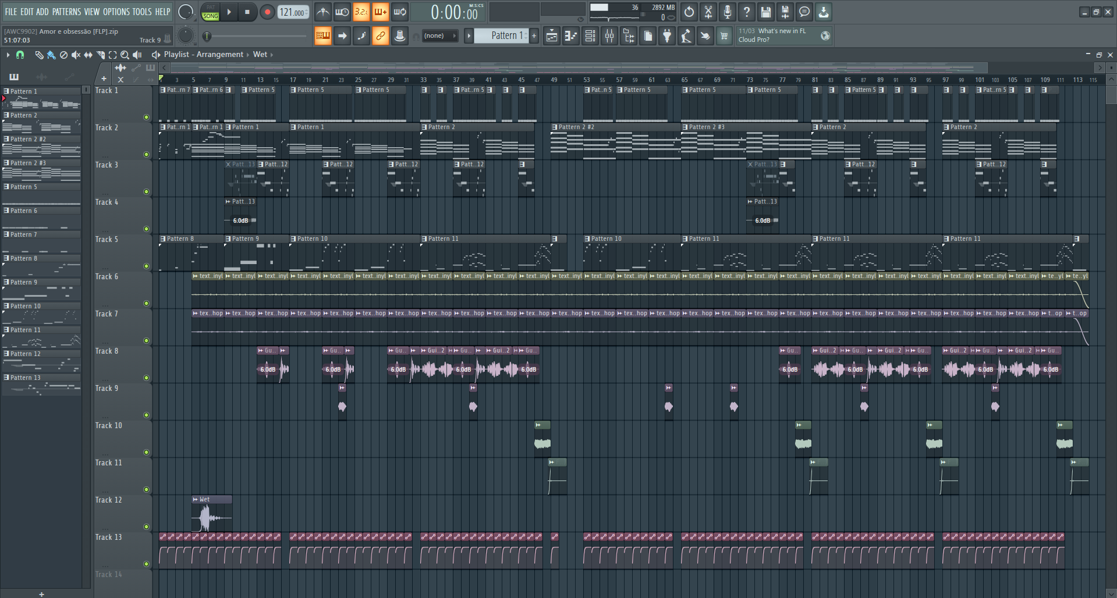
Task: Save project with floppy disk icon
Action: pyautogui.click(x=766, y=12)
